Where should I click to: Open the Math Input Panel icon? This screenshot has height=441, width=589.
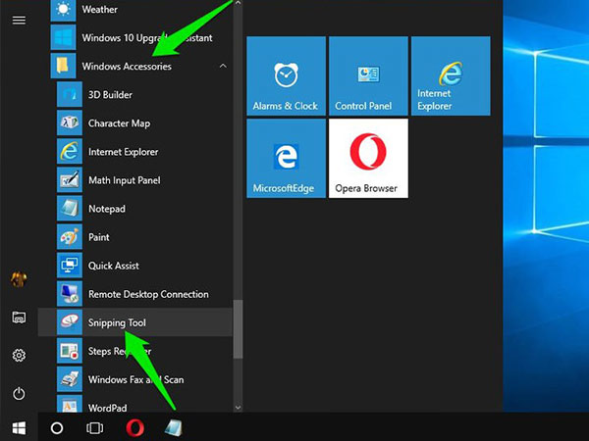[70, 180]
